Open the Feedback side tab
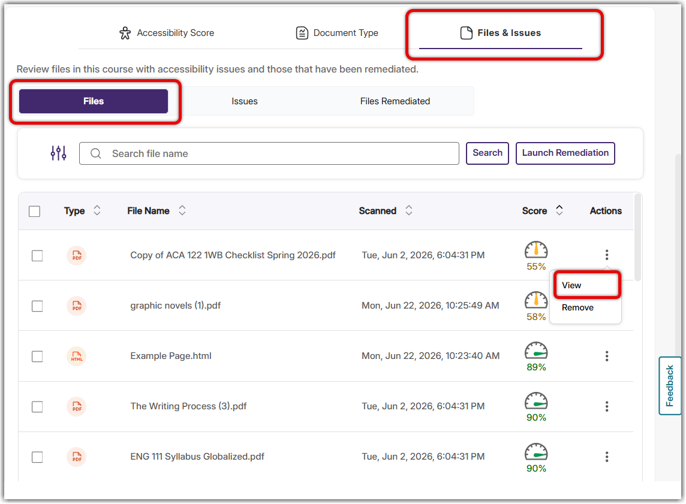 [670, 386]
